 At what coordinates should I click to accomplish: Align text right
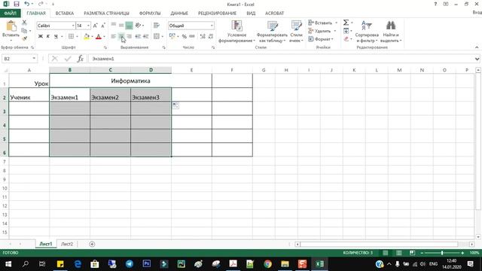[129, 36]
